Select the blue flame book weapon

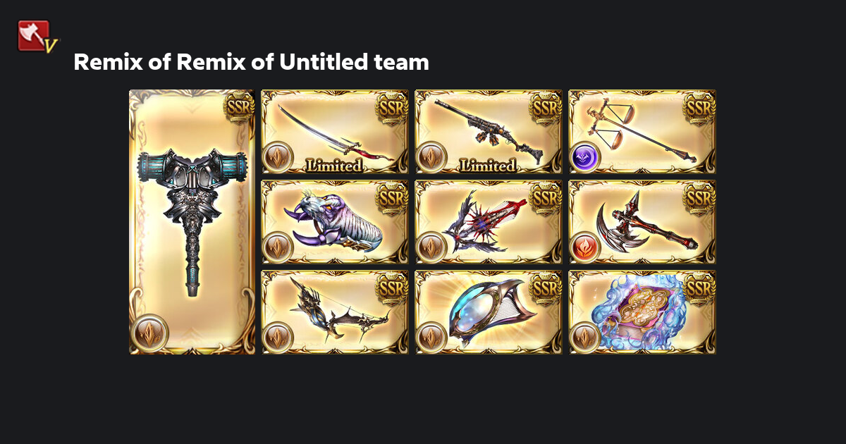642,312
